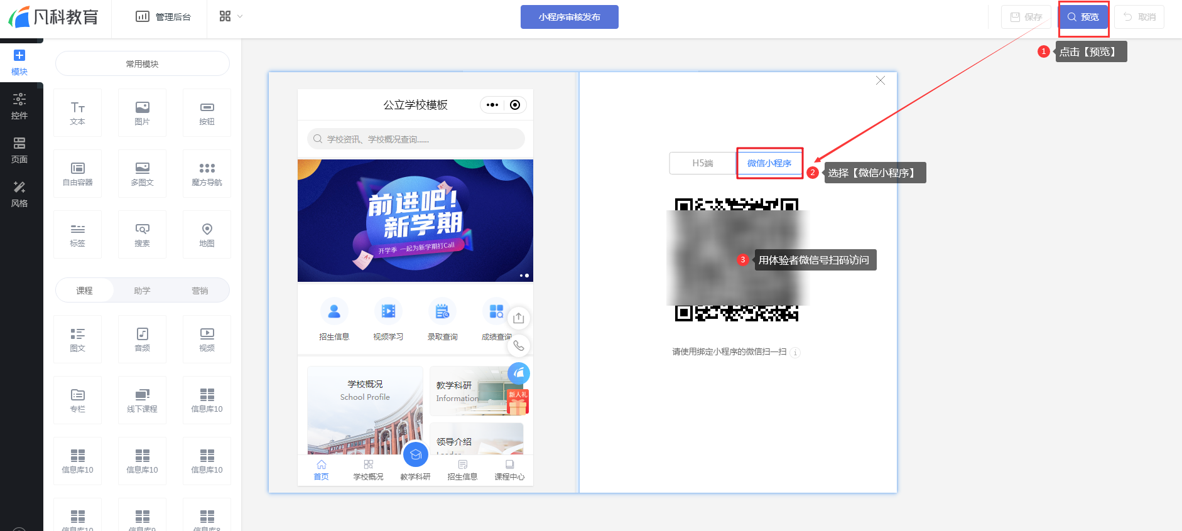Click the 新人礼 gift floating icon
The width and height of the screenshot is (1182, 531).
(x=518, y=402)
